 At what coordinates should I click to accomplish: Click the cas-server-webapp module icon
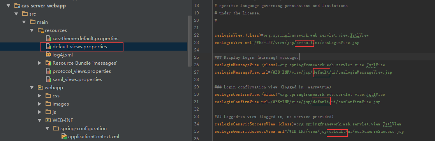pyautogui.click(x=17, y=5)
